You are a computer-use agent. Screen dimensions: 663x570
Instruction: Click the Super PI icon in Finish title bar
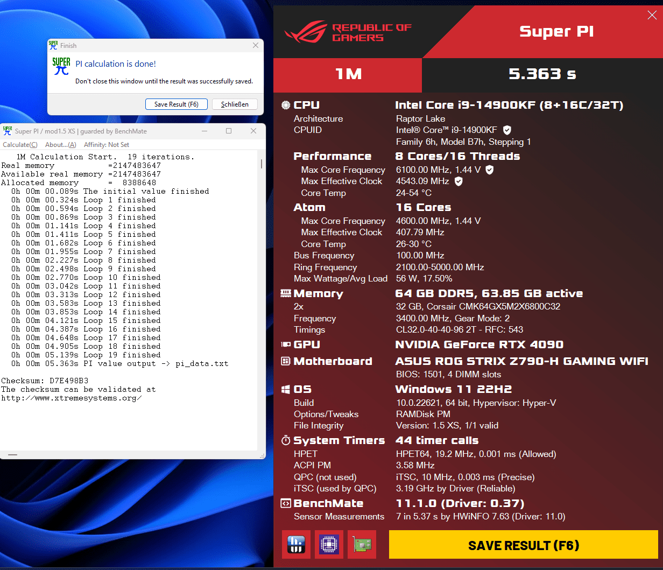point(53,45)
